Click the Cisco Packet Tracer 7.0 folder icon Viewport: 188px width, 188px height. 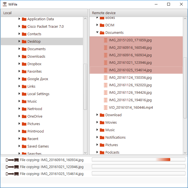pos(24,27)
